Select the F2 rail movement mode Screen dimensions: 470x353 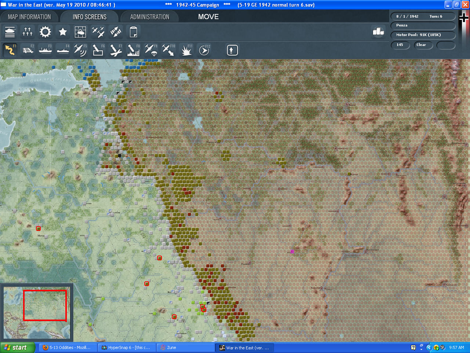[x=28, y=50]
